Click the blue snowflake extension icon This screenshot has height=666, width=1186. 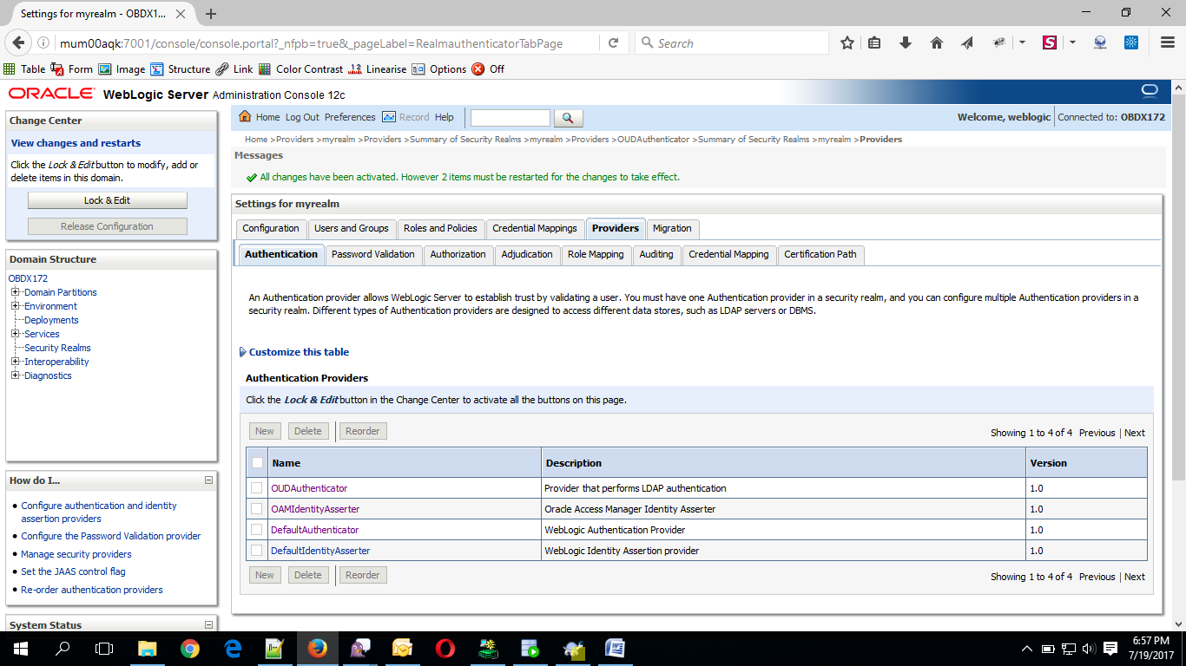click(x=1131, y=42)
